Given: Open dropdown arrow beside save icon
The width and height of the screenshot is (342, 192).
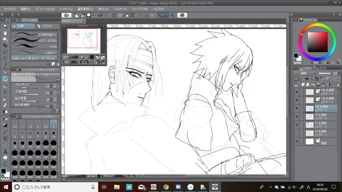Looking at the screenshot, I should tap(93, 15).
